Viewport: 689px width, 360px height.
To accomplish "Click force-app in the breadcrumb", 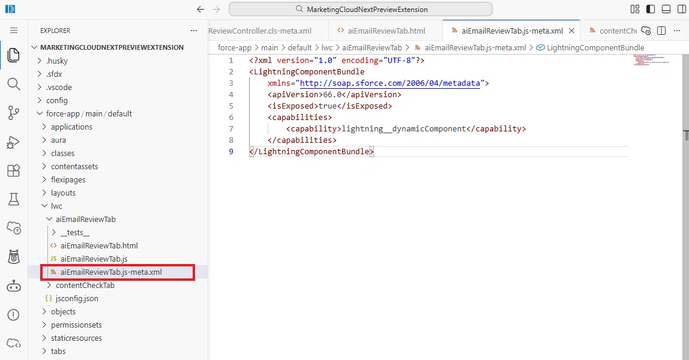I will coord(235,47).
